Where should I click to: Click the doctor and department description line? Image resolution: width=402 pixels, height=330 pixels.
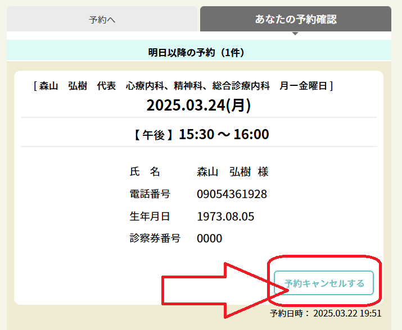pyautogui.click(x=183, y=86)
